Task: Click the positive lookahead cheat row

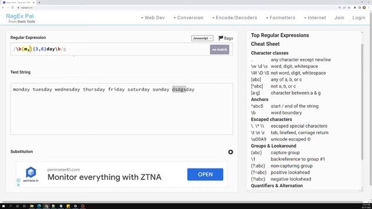Action: 280,172
